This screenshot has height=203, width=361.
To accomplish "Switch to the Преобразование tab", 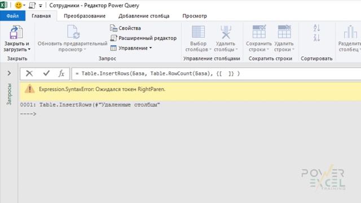I will coord(85,16).
